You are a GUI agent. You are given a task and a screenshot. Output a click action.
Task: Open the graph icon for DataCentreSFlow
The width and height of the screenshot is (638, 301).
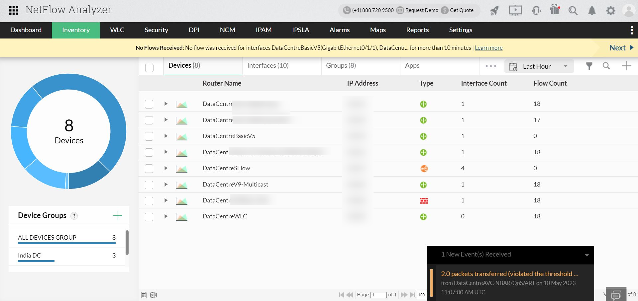[x=181, y=169]
